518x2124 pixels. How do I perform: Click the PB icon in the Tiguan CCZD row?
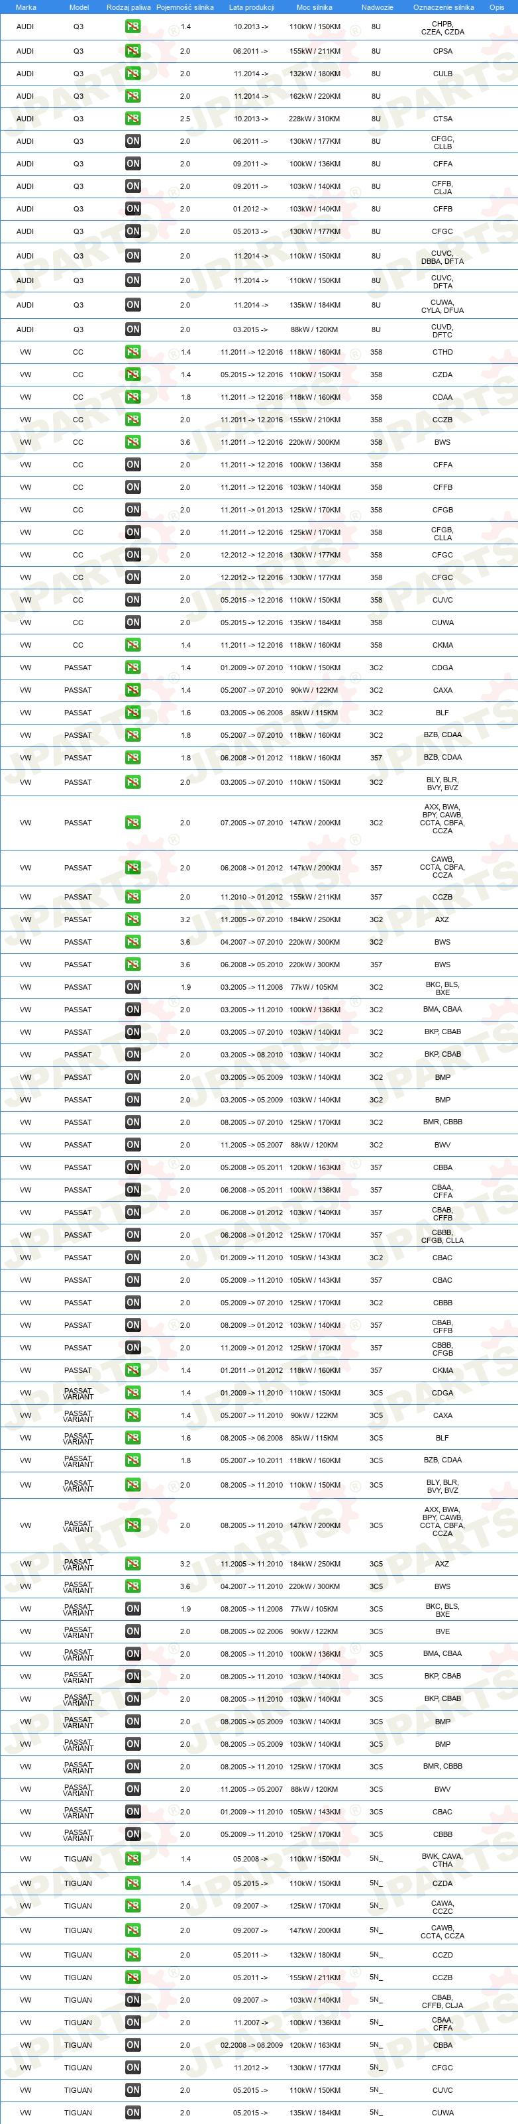pyautogui.click(x=132, y=1955)
